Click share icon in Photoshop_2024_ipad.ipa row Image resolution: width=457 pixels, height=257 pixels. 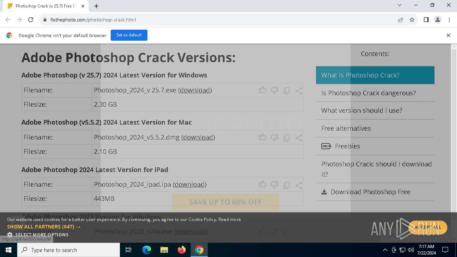[x=299, y=185]
